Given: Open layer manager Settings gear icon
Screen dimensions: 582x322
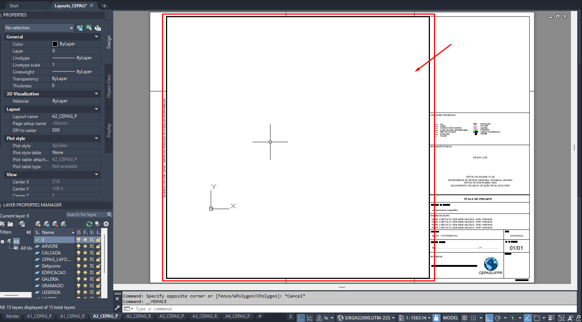Looking at the screenshot, I should 106,224.
